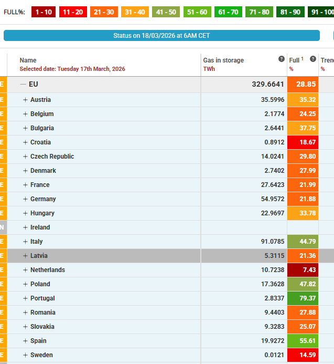Select the 81 - 90 green legend swatch
This screenshot has height=364, width=334.
[289, 12]
